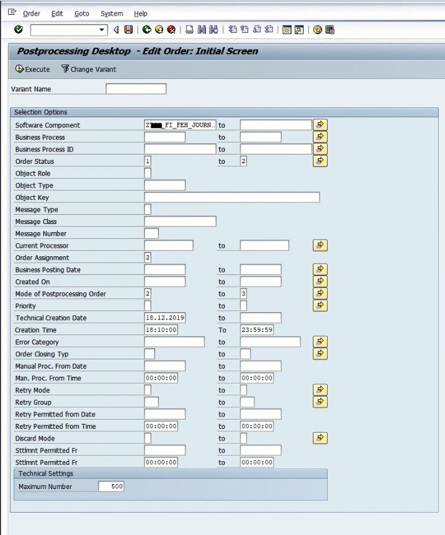Click the Message Number input field
This screenshot has height=535, width=445.
151,233
